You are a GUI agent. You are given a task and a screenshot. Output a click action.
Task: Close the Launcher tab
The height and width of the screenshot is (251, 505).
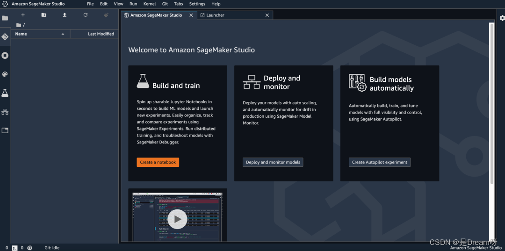[267, 15]
